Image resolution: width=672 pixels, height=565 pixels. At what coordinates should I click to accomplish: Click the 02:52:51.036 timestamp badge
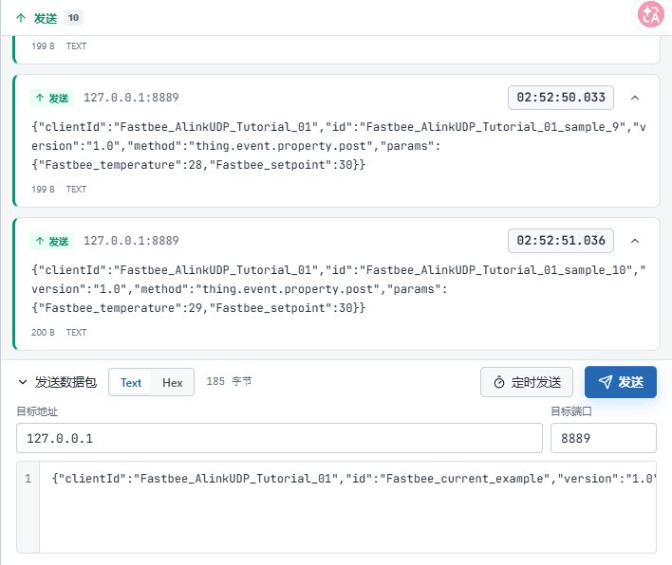[561, 241]
